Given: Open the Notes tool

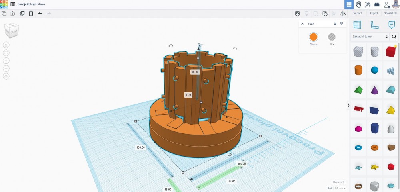Looking at the screenshot, I should point(392,25).
